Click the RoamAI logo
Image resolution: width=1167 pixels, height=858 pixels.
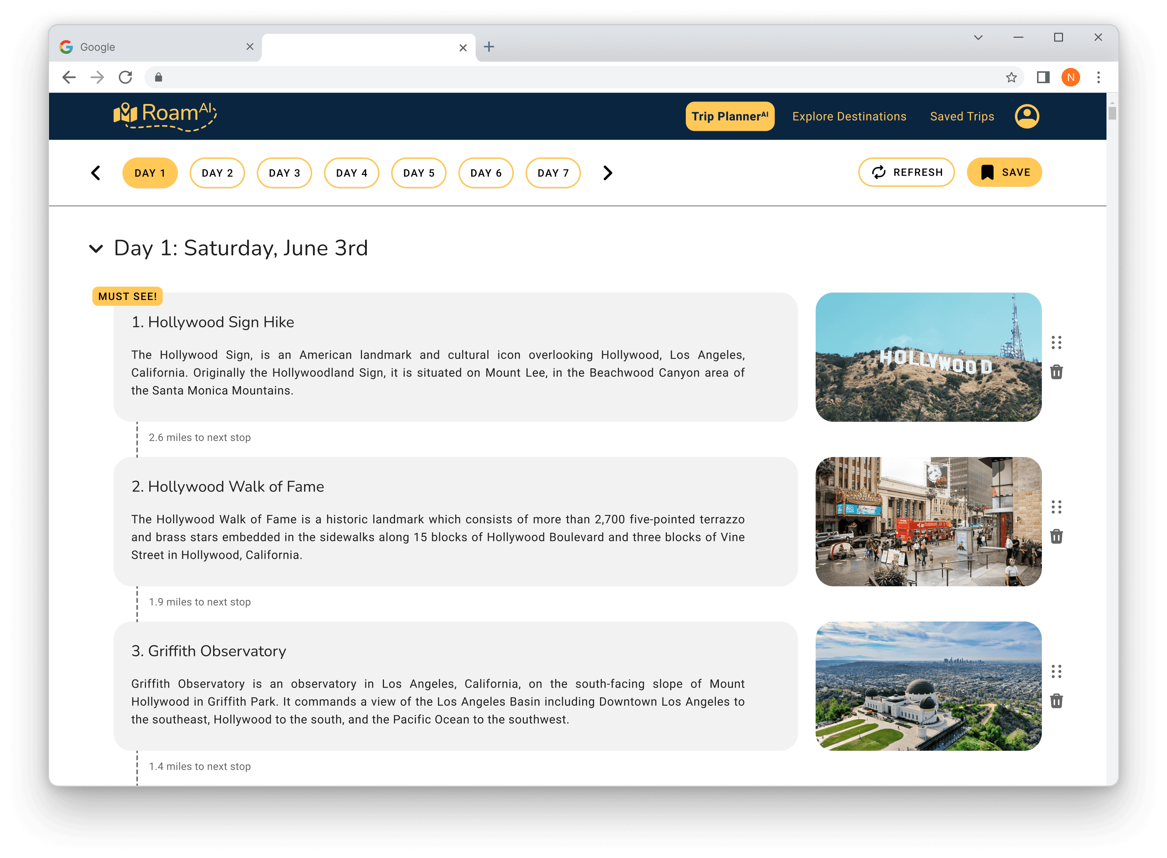click(x=164, y=116)
